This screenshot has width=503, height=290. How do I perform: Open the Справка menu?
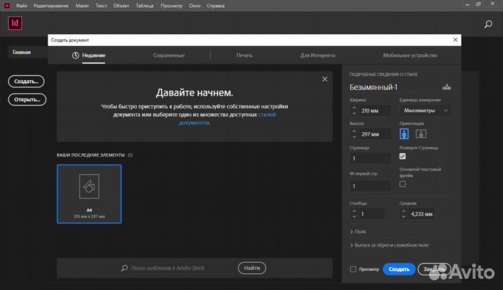(x=216, y=6)
